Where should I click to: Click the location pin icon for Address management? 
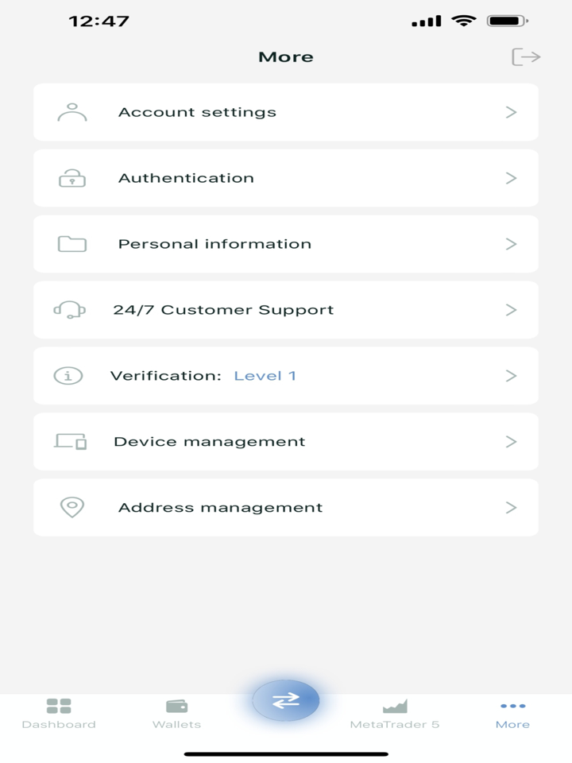[x=72, y=507]
